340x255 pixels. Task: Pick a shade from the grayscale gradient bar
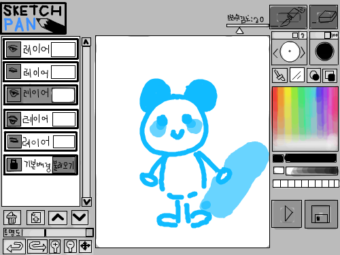coord(311,171)
